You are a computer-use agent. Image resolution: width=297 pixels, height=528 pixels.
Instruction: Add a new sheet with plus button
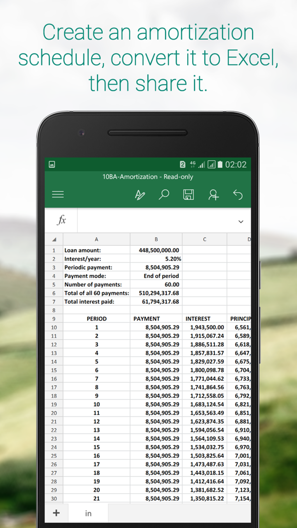click(x=56, y=513)
